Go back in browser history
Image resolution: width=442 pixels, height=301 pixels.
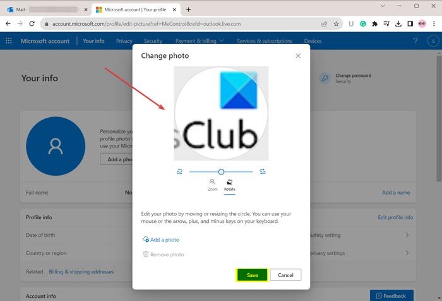8,24
